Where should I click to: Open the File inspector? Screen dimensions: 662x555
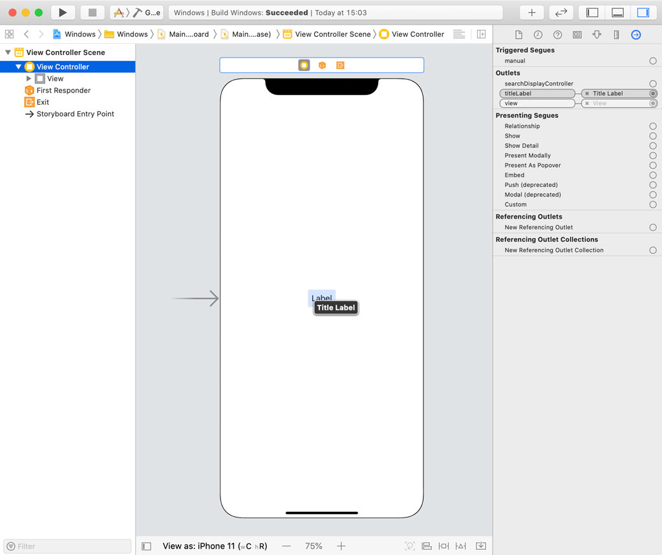[519, 34]
